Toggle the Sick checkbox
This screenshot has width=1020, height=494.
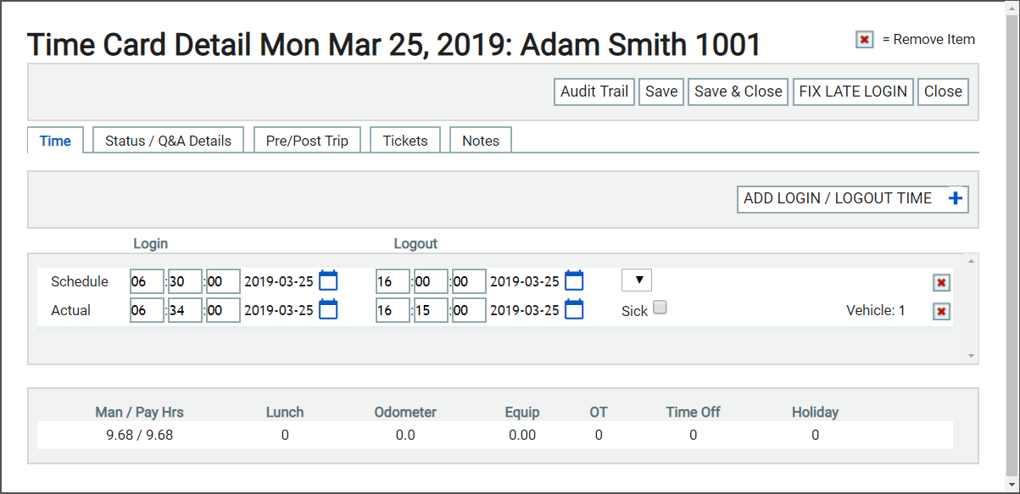click(660, 308)
